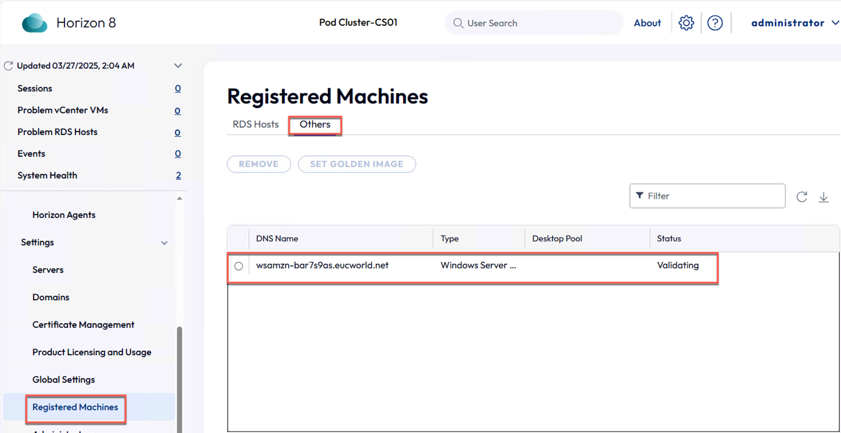The width and height of the screenshot is (841, 433).
Task: Click the sidebar vertical scrollbar thumb
Action: [x=180, y=379]
